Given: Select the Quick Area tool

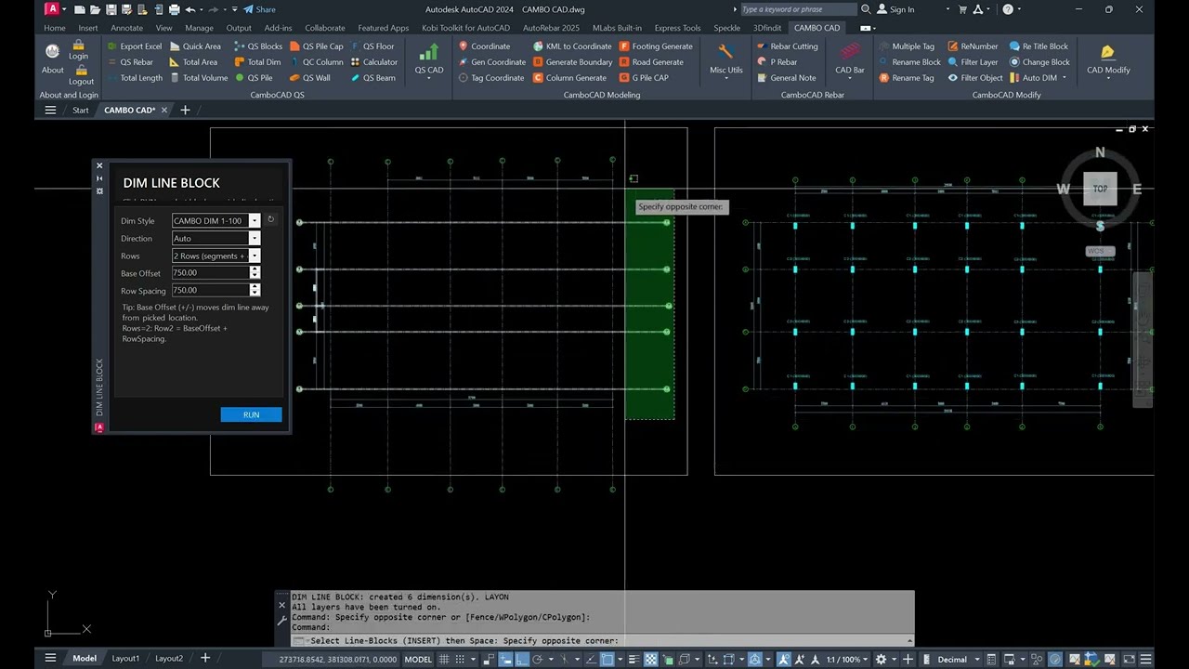Looking at the screenshot, I should (x=195, y=46).
